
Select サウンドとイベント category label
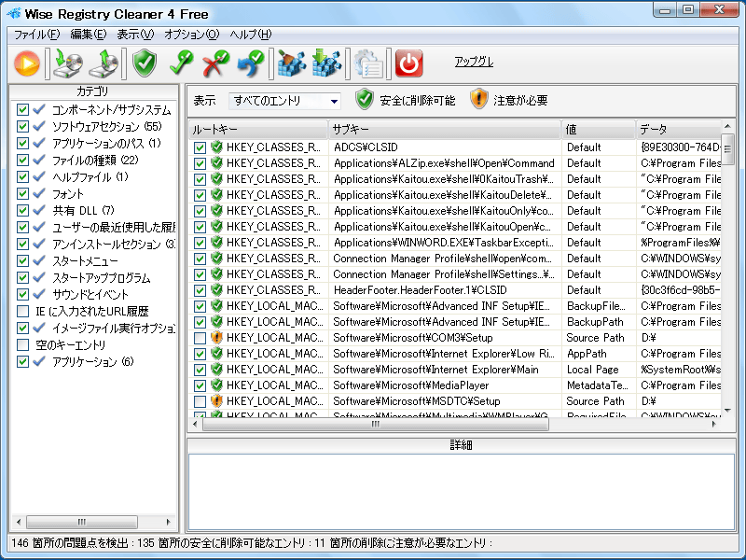point(90,294)
